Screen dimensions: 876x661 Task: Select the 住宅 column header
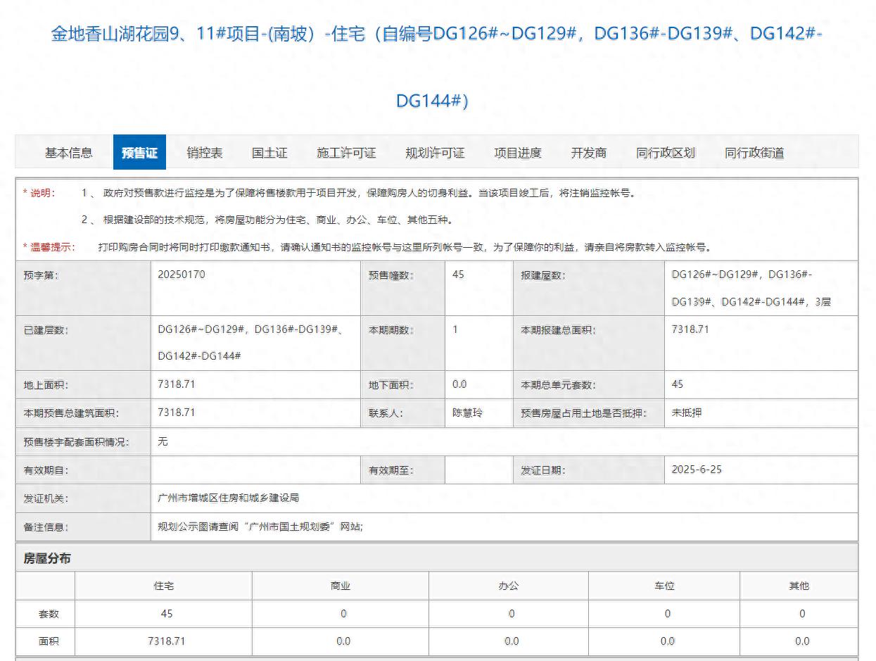164,586
